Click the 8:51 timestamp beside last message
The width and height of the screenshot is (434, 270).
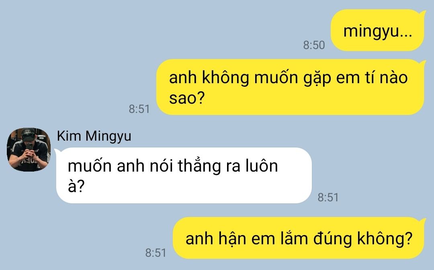(x=156, y=253)
